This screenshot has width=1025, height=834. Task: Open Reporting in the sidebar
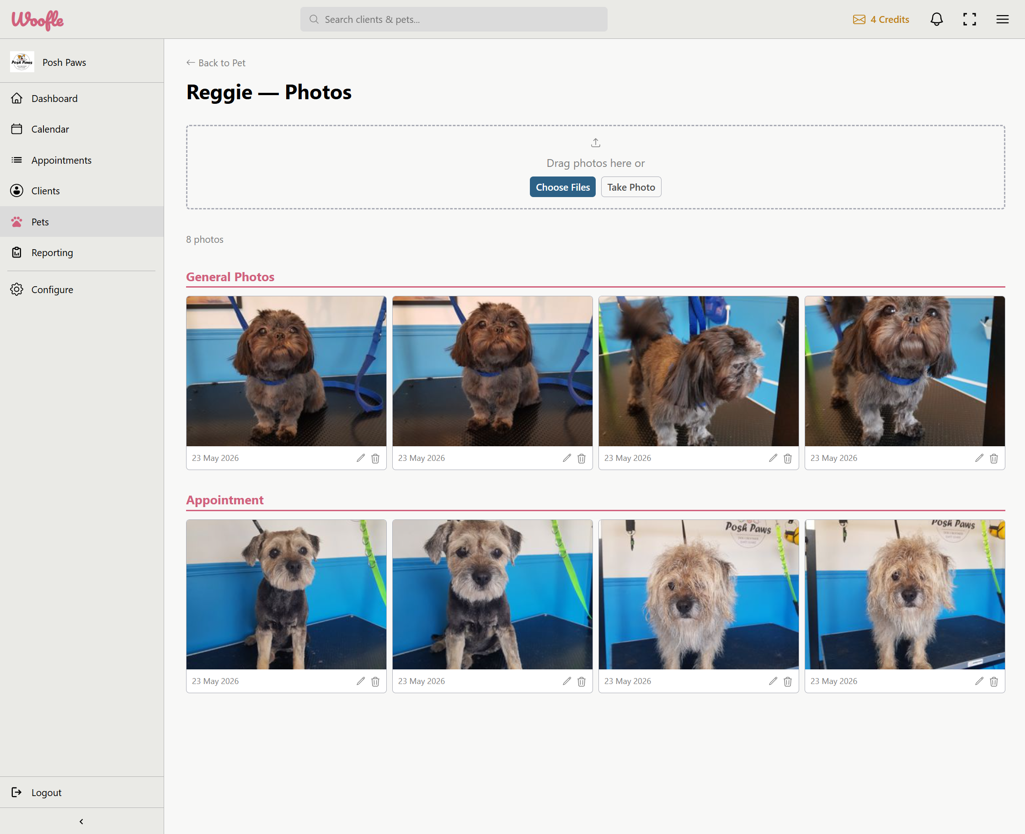(x=82, y=253)
